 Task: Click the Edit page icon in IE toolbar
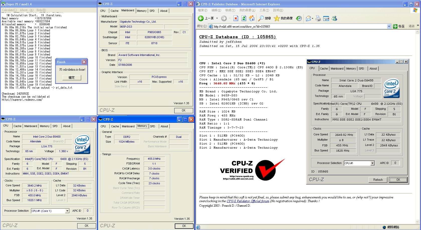pos(326,18)
